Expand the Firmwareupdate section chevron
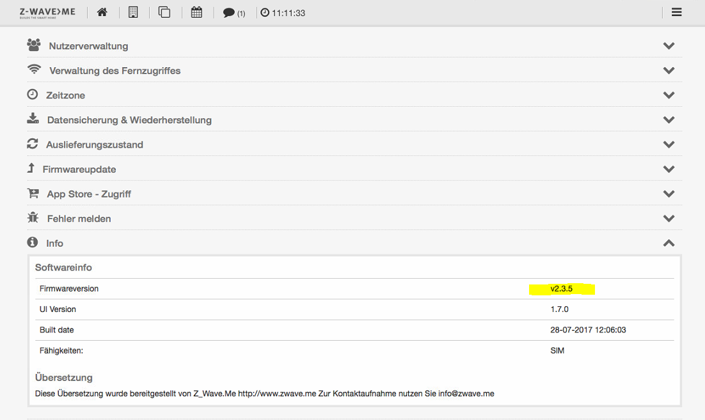705x420 pixels. 669,169
